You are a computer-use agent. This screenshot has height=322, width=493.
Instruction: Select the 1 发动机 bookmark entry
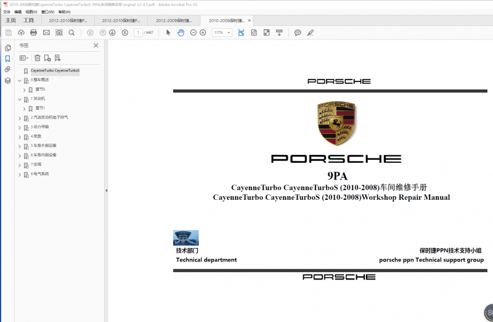coord(38,99)
